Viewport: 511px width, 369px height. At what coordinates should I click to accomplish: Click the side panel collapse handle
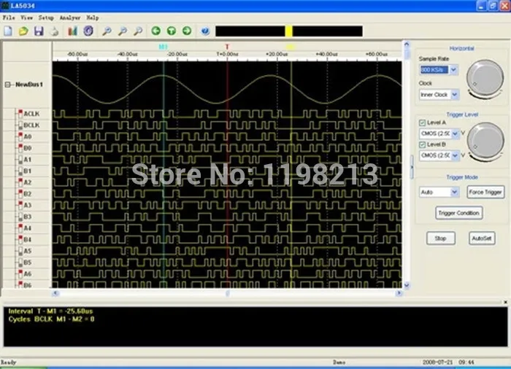pos(412,167)
